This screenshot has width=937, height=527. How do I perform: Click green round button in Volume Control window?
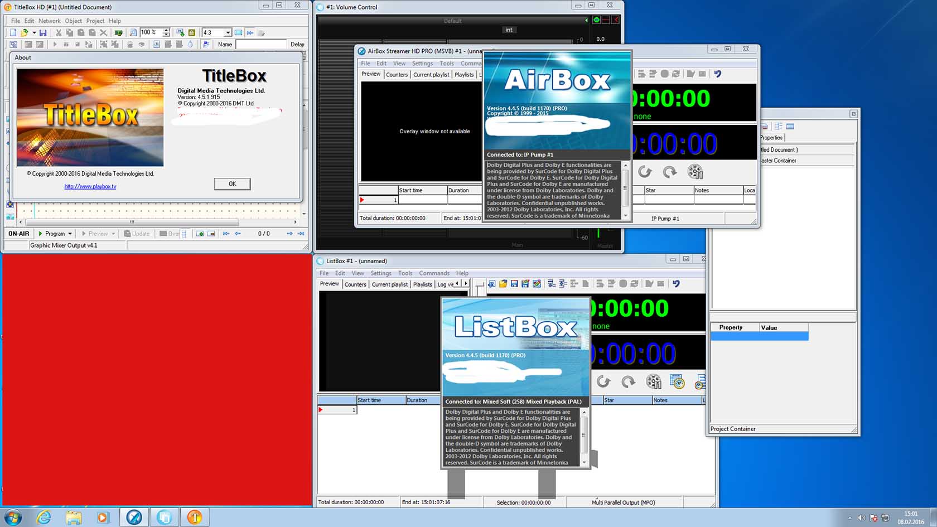[x=596, y=20]
